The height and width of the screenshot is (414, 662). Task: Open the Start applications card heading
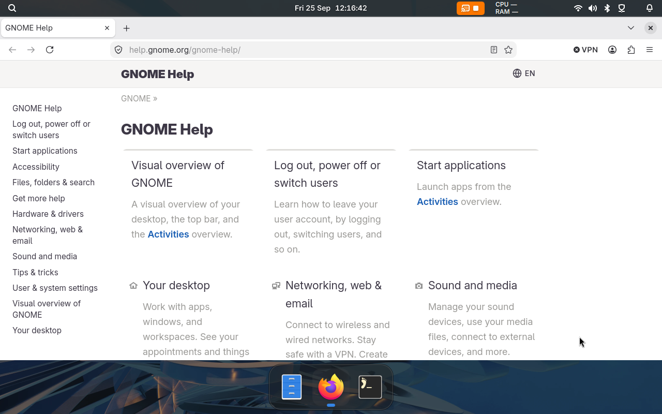pyautogui.click(x=461, y=165)
